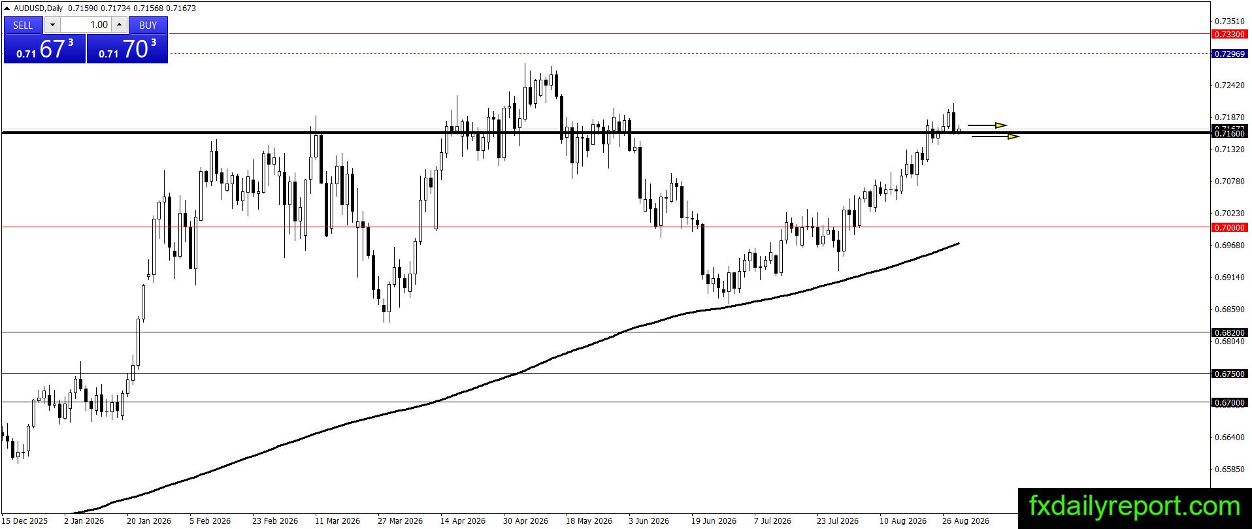Image resolution: width=1252 pixels, height=529 pixels.
Task: Click the 0.67500 level price label
Action: pyautogui.click(x=1229, y=374)
